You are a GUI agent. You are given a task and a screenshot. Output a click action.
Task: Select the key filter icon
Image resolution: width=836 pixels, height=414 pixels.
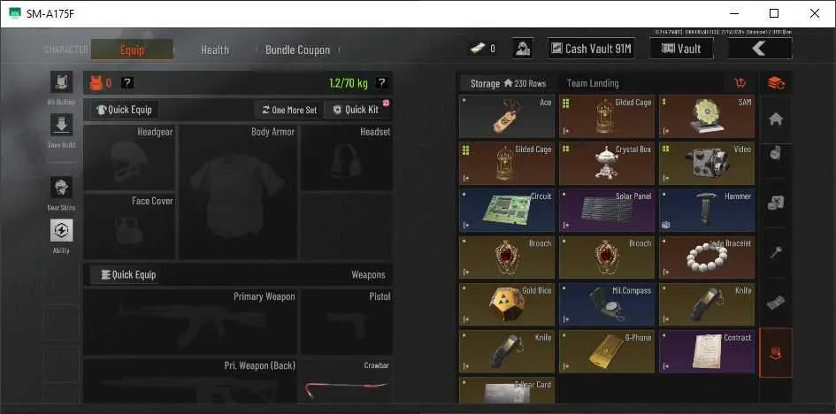tap(776, 252)
